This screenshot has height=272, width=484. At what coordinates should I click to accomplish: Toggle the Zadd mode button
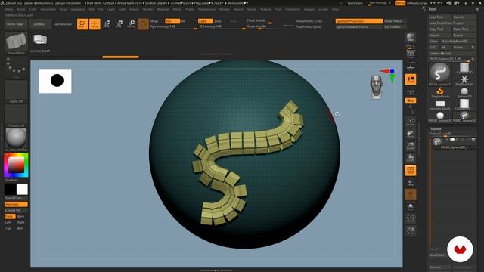point(205,21)
